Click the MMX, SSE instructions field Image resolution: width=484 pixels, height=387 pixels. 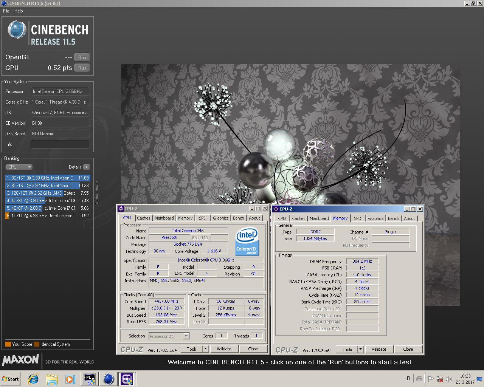click(x=206, y=283)
